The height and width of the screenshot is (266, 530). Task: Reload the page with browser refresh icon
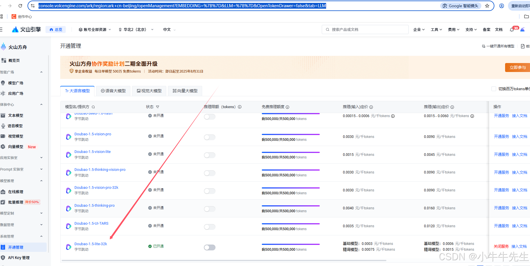20,6
